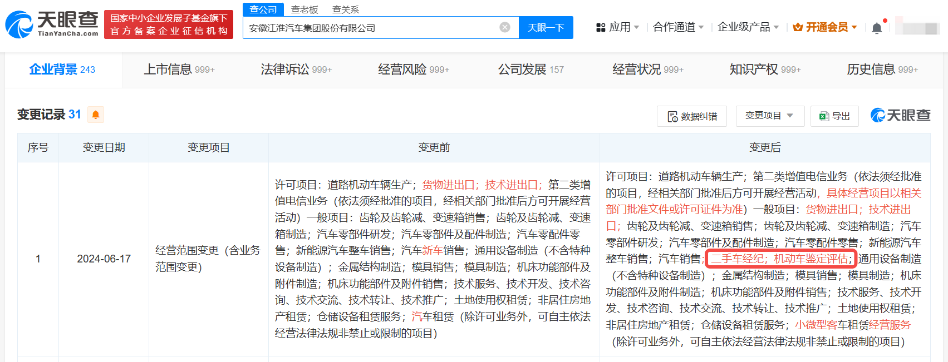Click the date cell 2024-06-17
This screenshot has width=948, height=362.
[104, 259]
